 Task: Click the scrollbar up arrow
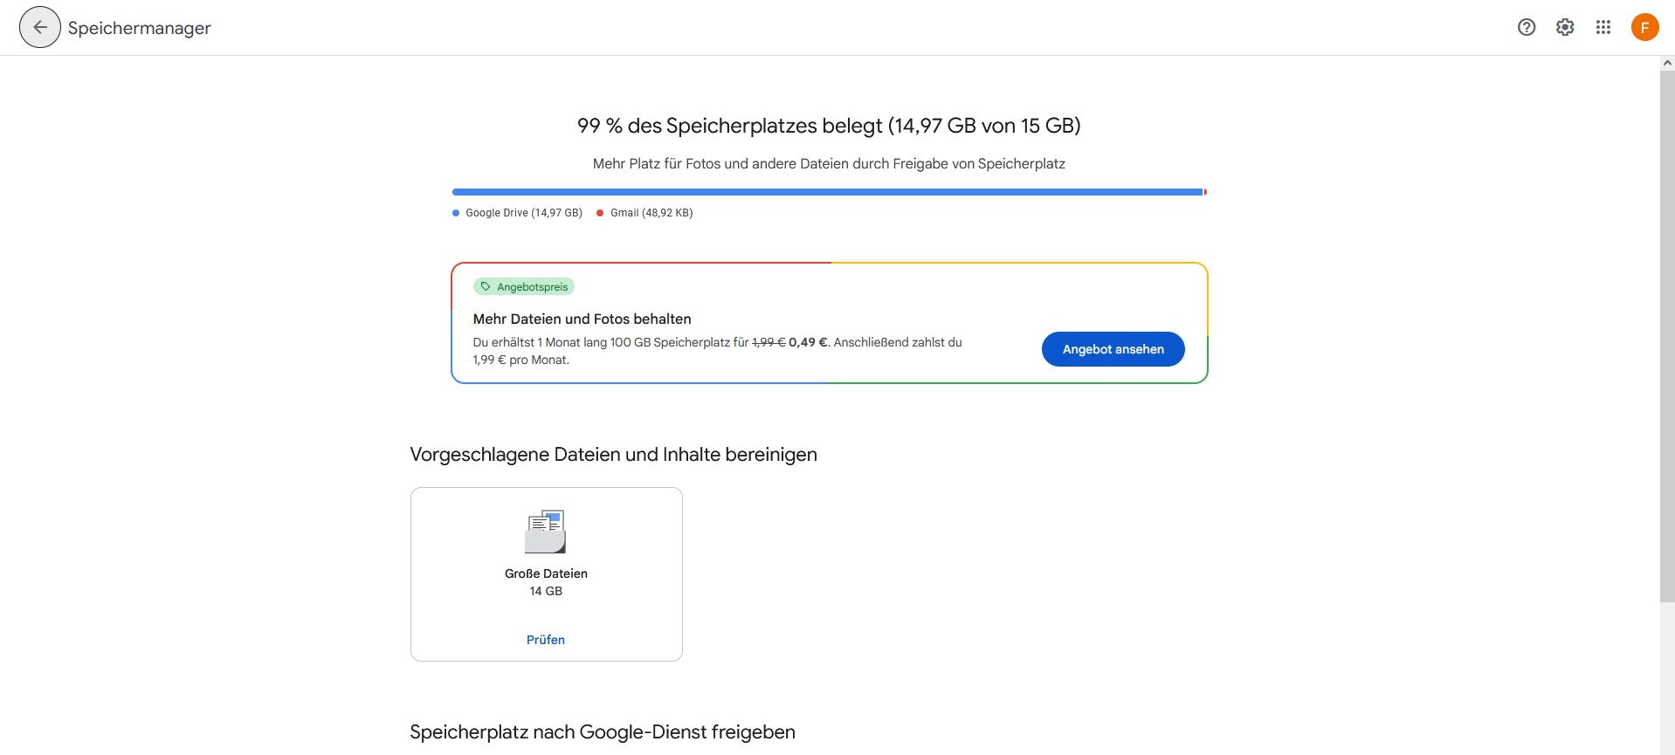coord(1667,63)
